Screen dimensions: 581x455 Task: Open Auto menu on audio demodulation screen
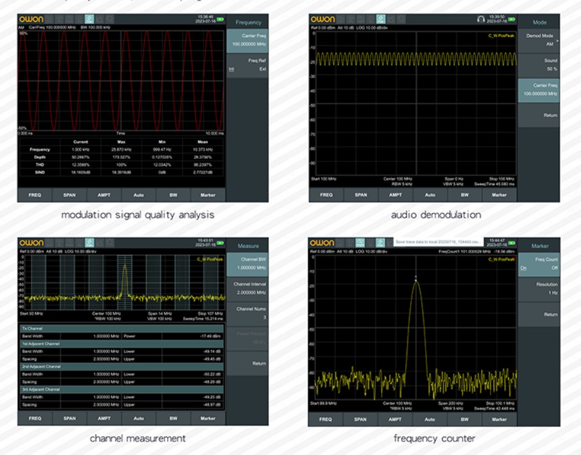[x=430, y=195]
